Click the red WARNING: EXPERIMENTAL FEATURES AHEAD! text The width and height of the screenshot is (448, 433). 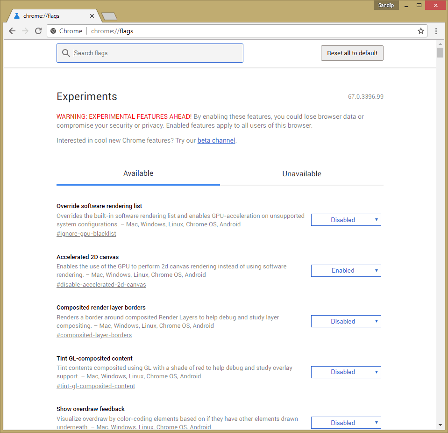click(x=124, y=117)
